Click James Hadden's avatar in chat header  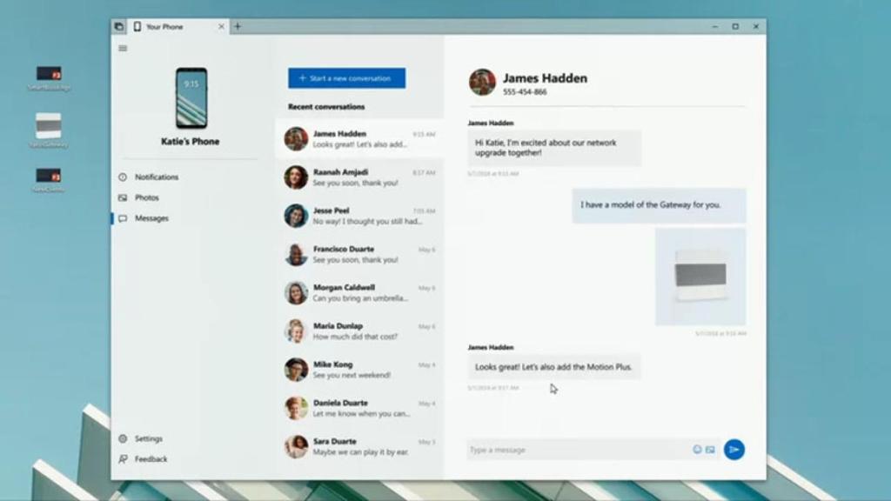click(482, 83)
